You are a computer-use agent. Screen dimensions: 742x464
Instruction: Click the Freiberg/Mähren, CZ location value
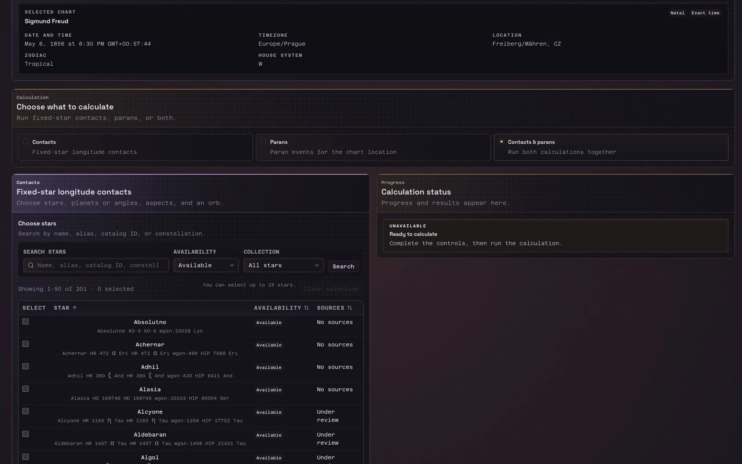click(526, 44)
